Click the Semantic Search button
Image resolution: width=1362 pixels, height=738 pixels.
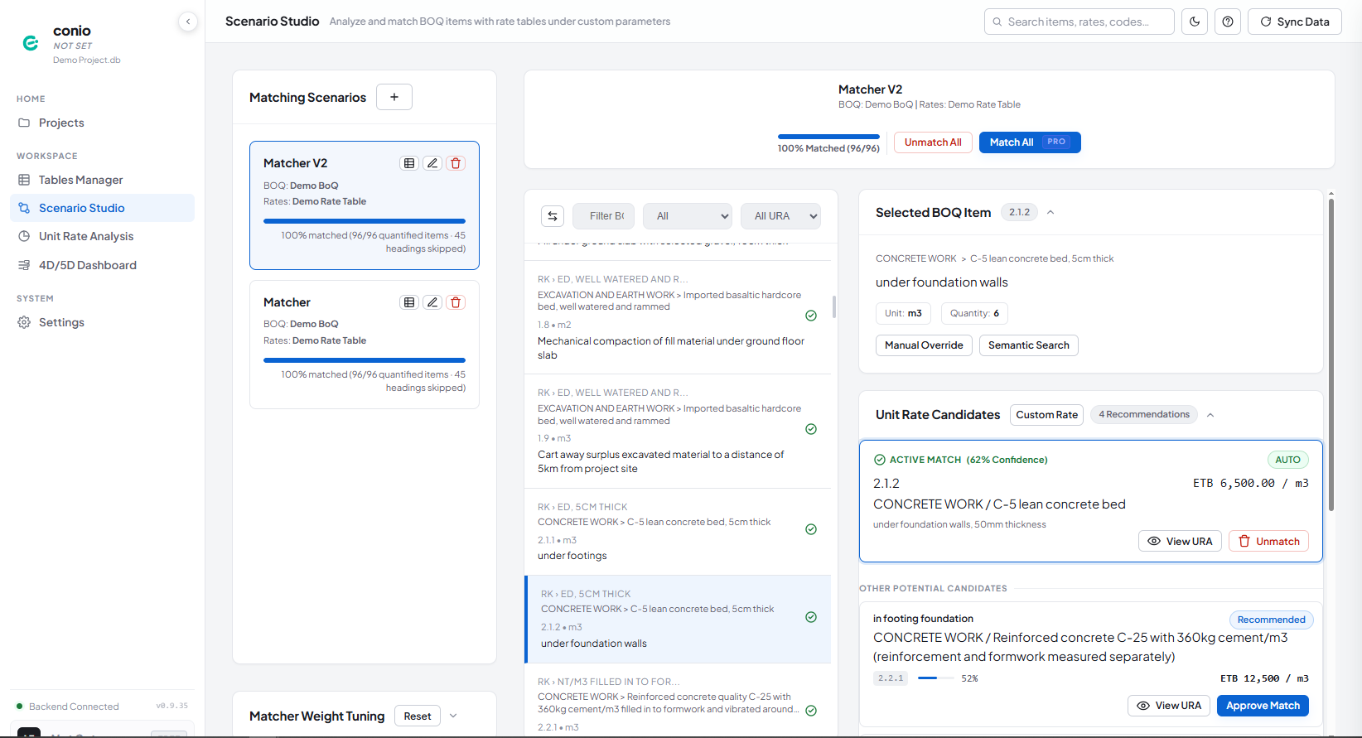[1028, 345]
